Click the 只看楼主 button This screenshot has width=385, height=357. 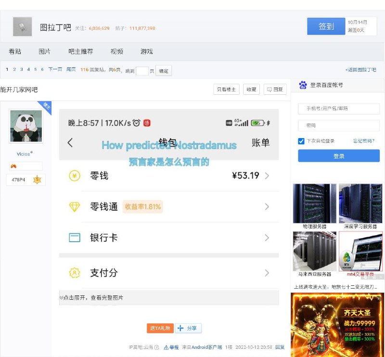(x=226, y=89)
